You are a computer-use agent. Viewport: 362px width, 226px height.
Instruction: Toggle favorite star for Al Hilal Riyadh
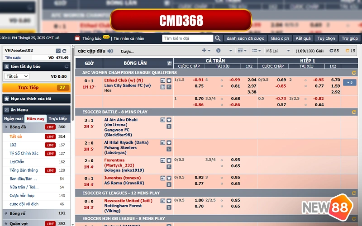pyautogui.click(x=169, y=143)
